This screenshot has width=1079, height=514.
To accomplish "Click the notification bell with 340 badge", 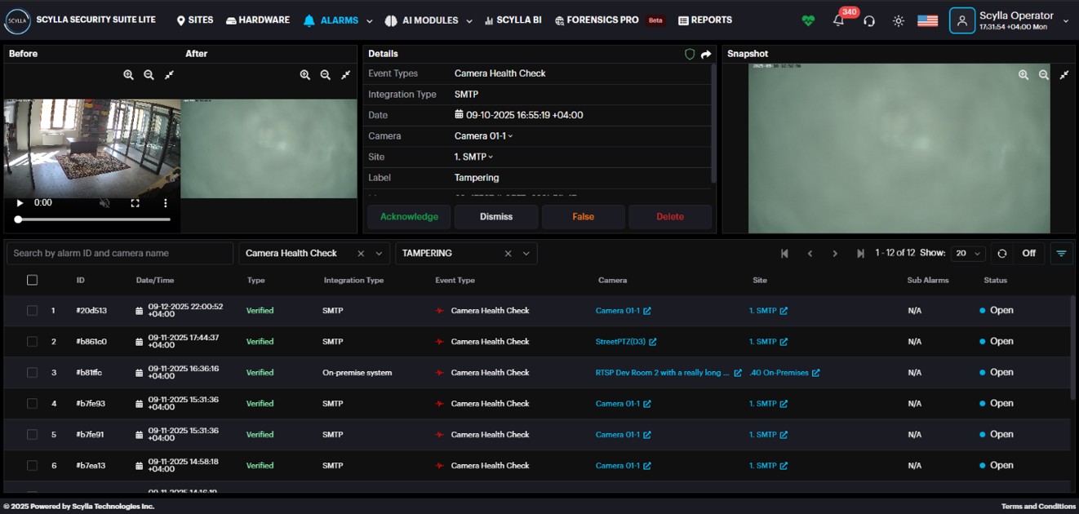I will point(838,21).
